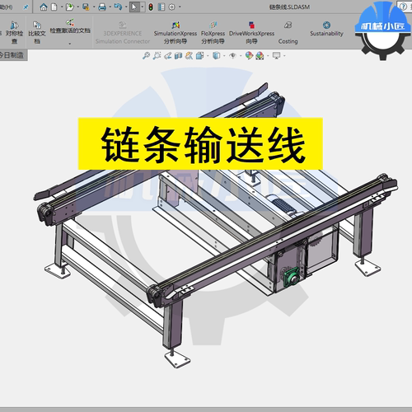Toggle Hide/Show Items eye icon

pos(232,56)
